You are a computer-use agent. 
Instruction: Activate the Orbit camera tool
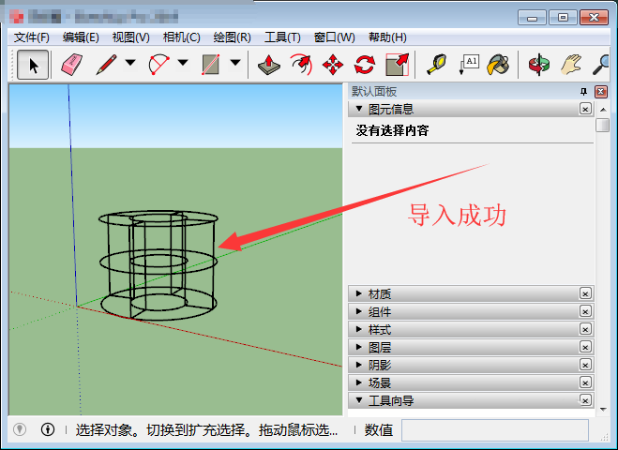[x=539, y=65]
